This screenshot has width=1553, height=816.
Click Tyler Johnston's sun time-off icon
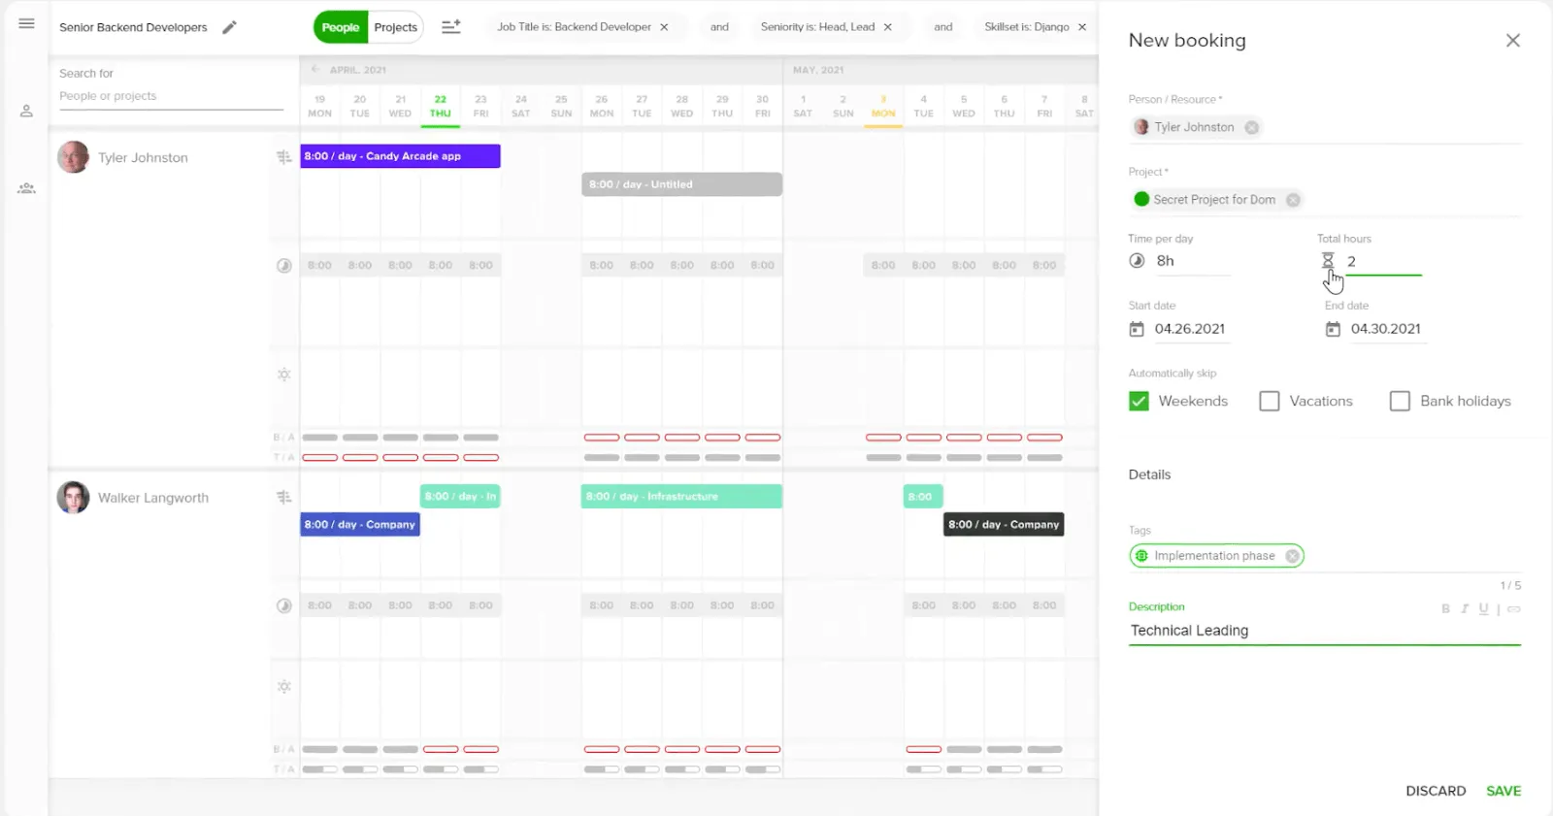[284, 375]
